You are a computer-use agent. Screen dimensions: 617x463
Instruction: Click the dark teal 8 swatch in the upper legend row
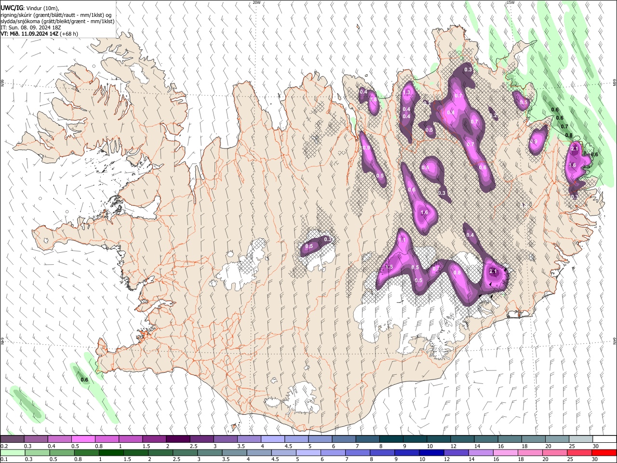[x=391, y=439]
